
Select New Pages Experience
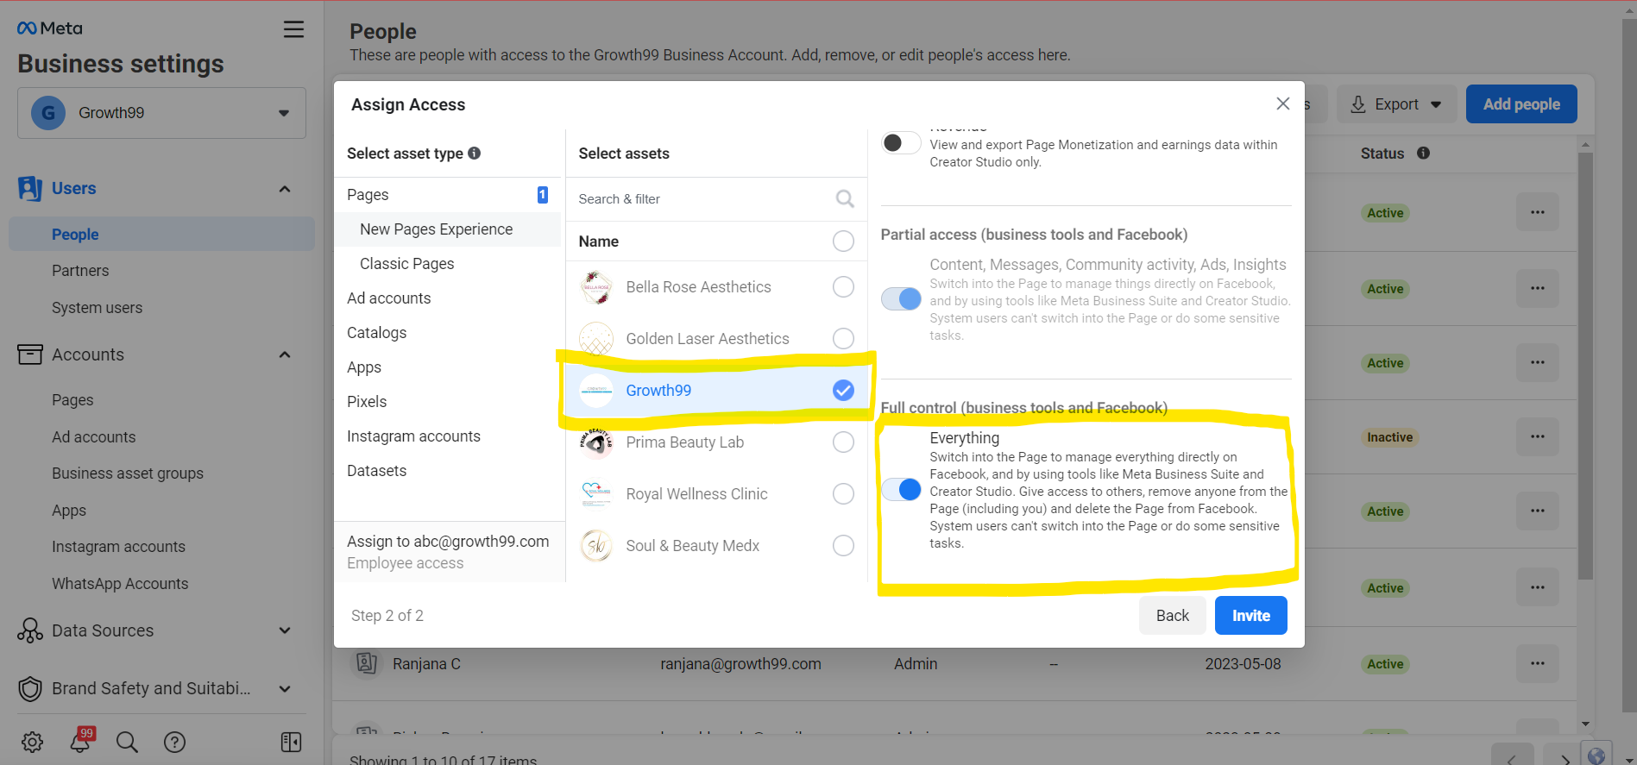[x=447, y=229]
